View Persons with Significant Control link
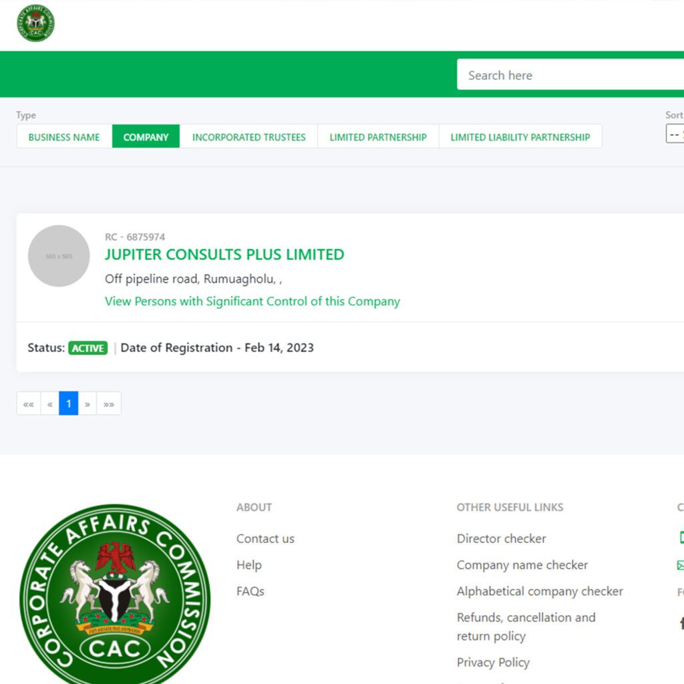684x684 pixels. [252, 301]
